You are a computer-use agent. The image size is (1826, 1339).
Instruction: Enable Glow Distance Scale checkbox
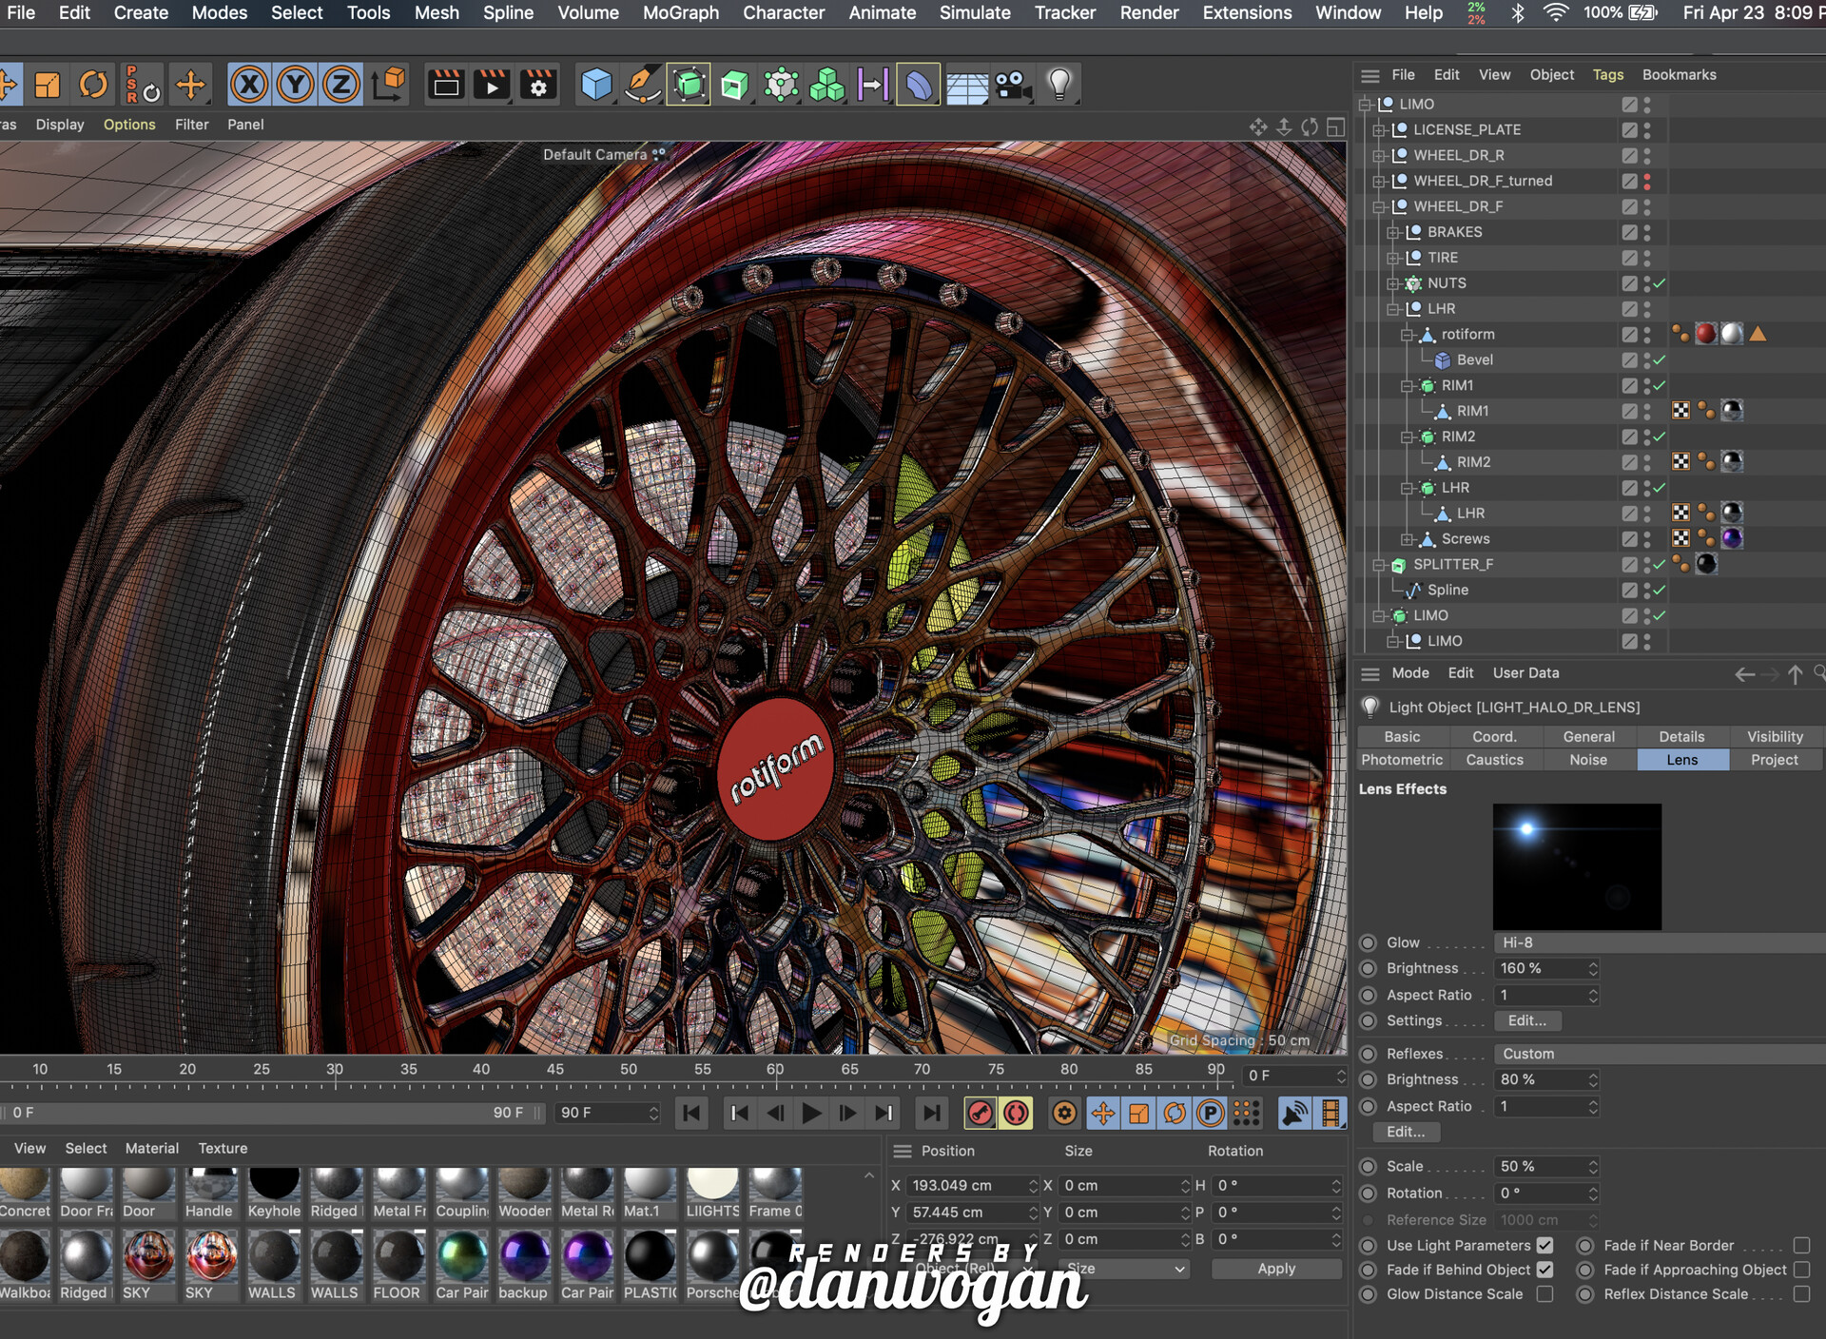(1544, 1294)
